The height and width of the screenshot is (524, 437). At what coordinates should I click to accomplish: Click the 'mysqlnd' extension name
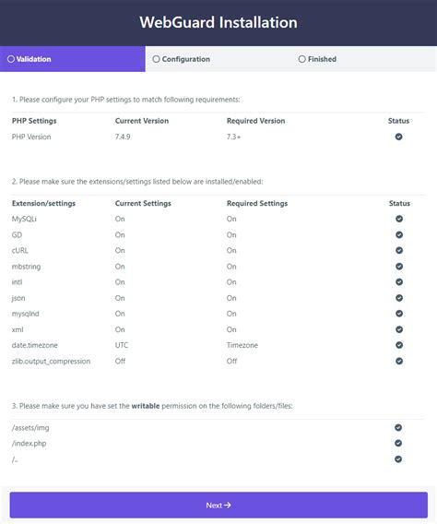(x=26, y=314)
